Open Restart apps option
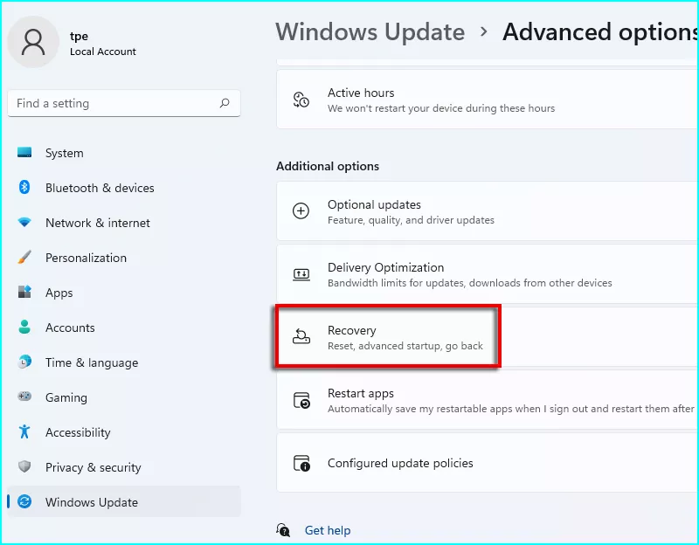699x545 pixels. pyautogui.click(x=488, y=400)
